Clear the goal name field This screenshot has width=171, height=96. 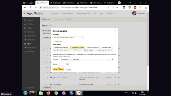pos(82,38)
